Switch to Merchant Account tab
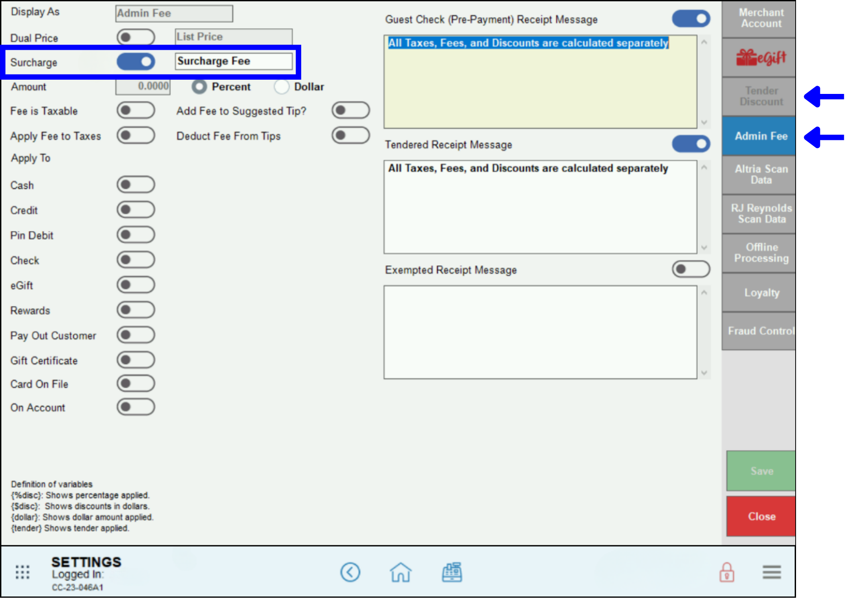This screenshot has height=599, width=845. pyautogui.click(x=760, y=18)
